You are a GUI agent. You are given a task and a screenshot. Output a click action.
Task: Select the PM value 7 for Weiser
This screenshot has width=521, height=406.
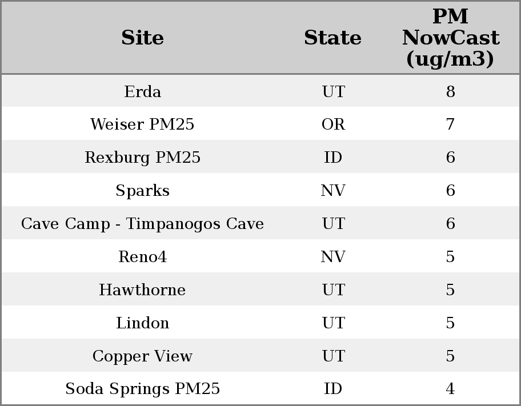(x=450, y=124)
